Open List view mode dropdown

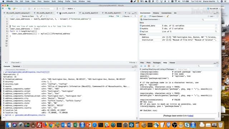tap(211, 16)
